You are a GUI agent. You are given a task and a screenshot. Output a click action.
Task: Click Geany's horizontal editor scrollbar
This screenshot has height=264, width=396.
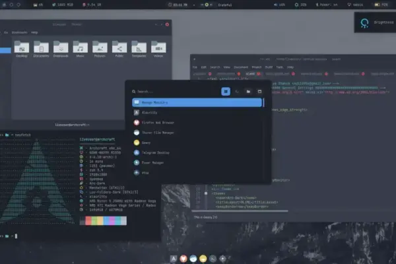(240, 211)
